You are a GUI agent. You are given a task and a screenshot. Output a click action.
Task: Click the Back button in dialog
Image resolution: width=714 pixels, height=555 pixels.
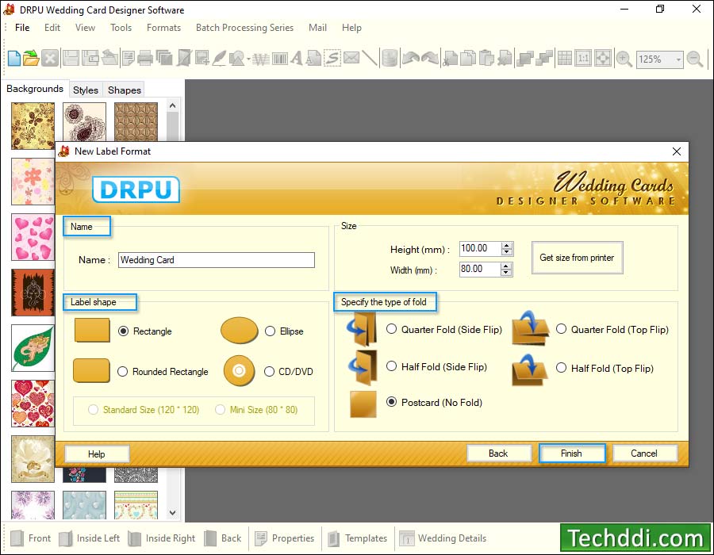pyautogui.click(x=498, y=453)
